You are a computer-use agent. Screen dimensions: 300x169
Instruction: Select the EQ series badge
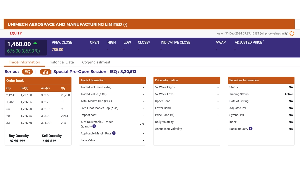(27, 72)
